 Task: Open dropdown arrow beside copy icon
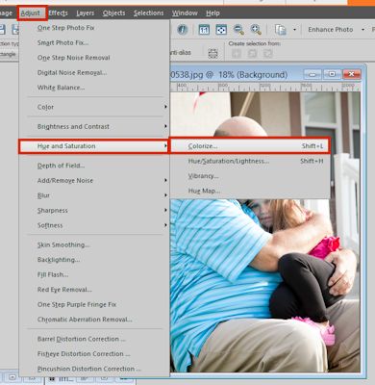(294, 30)
